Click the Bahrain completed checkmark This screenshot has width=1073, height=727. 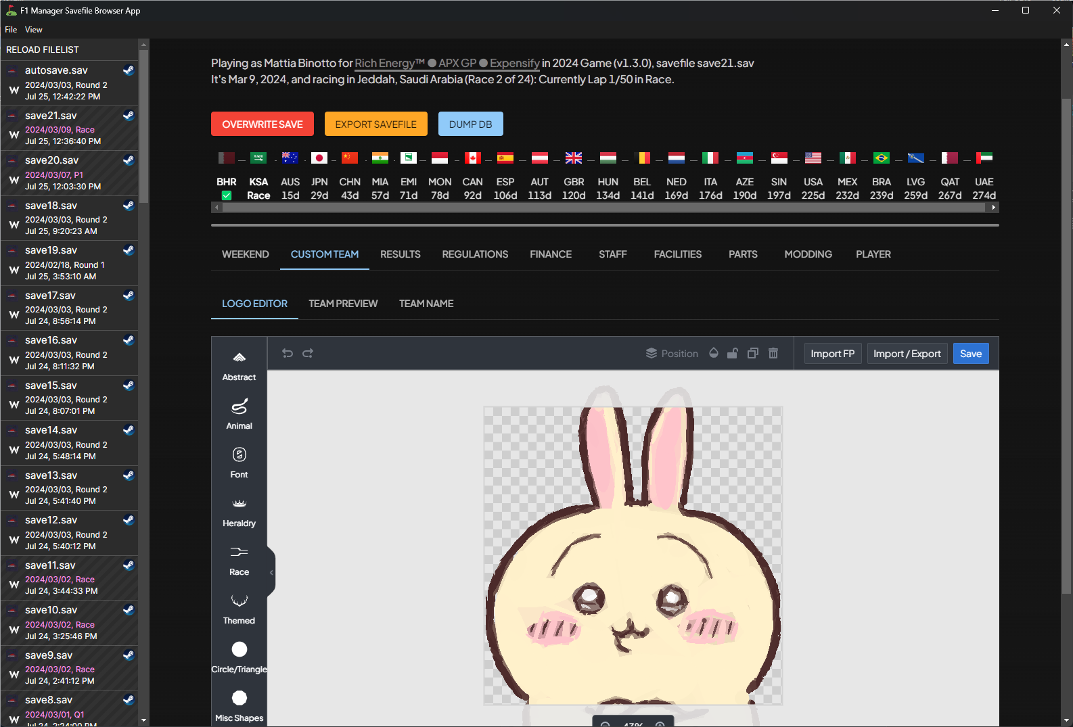point(227,195)
